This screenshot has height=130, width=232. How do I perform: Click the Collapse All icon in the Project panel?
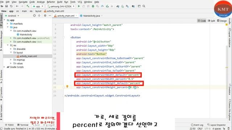[x=39, y=16]
